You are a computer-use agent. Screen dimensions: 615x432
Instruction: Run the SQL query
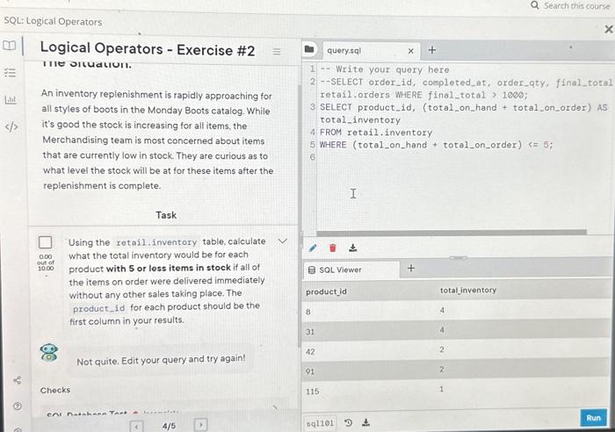point(593,418)
